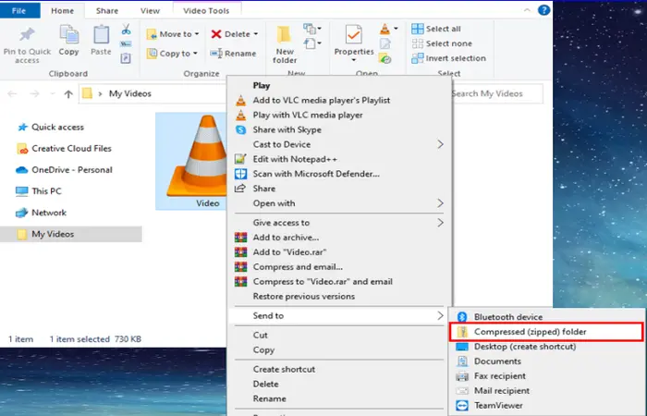Select This PC in sidebar
Screen dimensions: 647x416
pos(39,191)
